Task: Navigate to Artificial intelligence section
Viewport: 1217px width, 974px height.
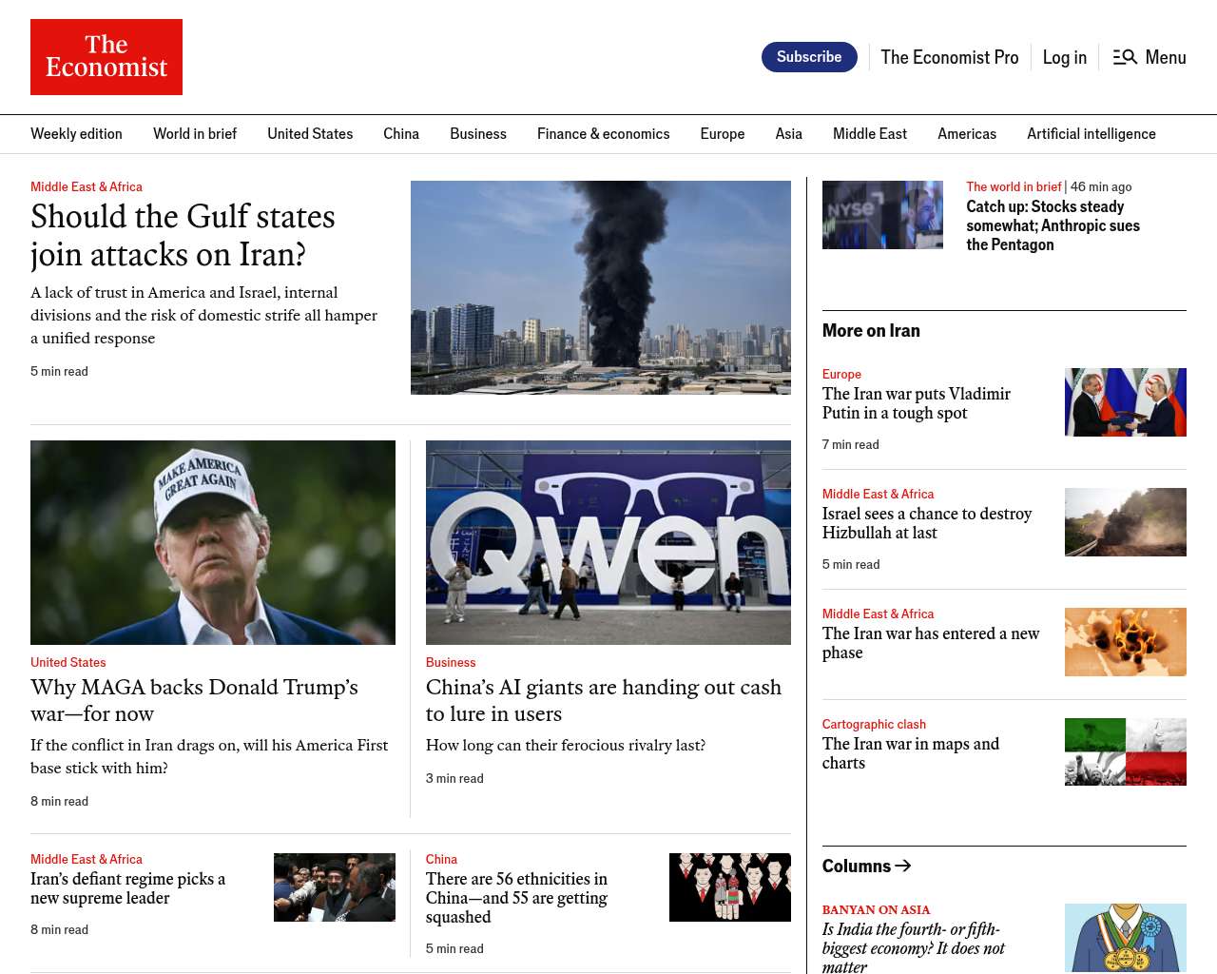Action: click(x=1091, y=134)
